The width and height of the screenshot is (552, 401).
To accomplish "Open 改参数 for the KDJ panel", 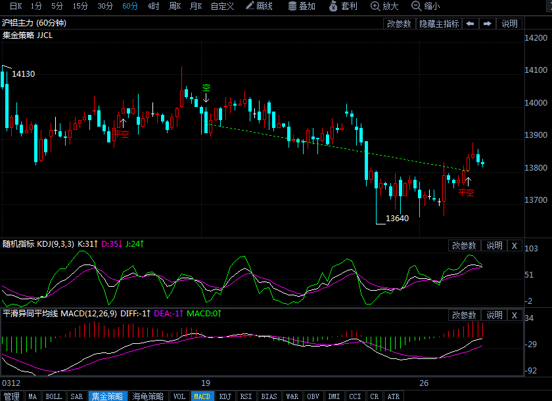I will [465, 245].
